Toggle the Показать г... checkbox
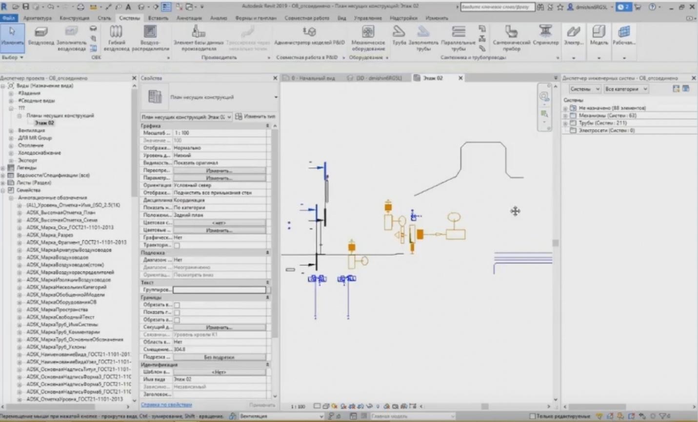 click(x=177, y=312)
